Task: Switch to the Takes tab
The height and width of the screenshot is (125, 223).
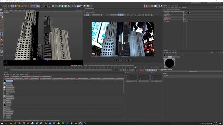Action: [169, 6]
